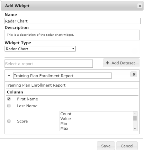This screenshot has height=154, width=144.
Task: Enable the Score column checkbox
Action: (9, 121)
